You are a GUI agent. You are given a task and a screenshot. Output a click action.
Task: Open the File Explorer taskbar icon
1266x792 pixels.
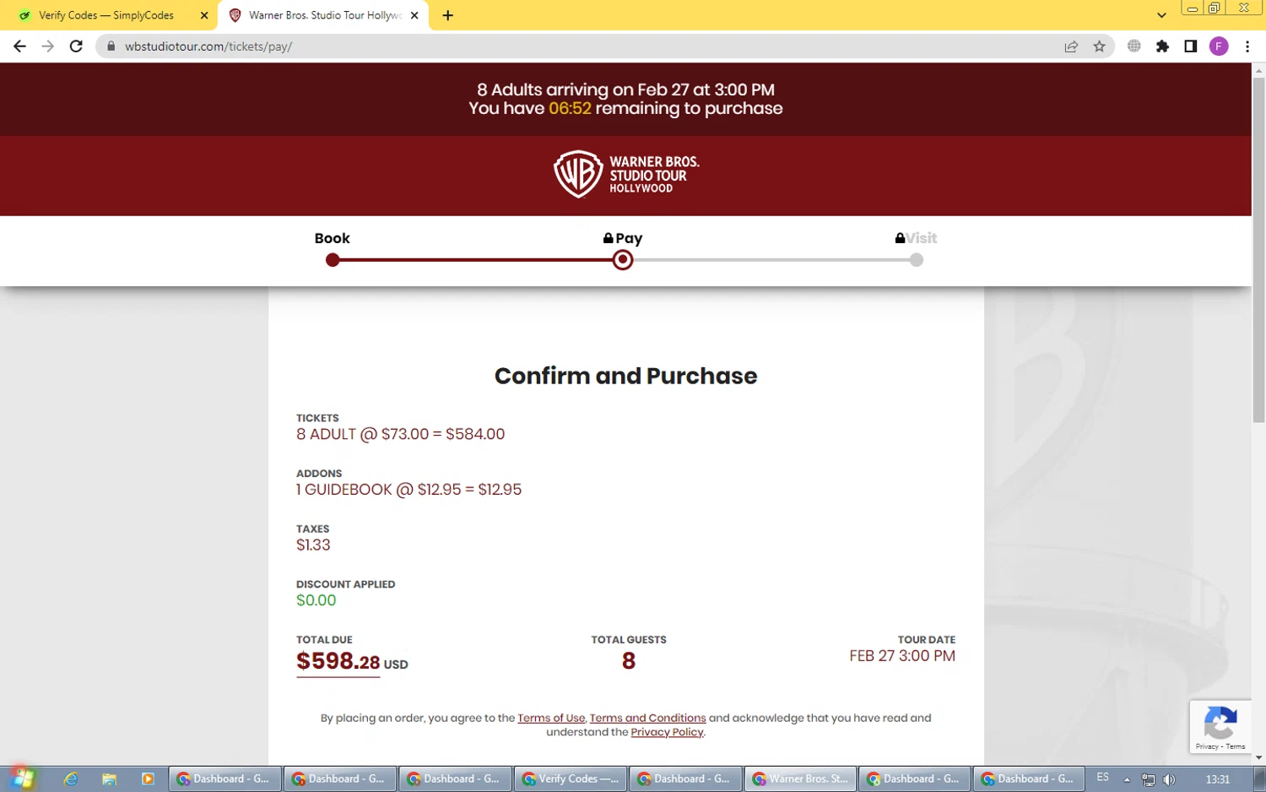109,779
